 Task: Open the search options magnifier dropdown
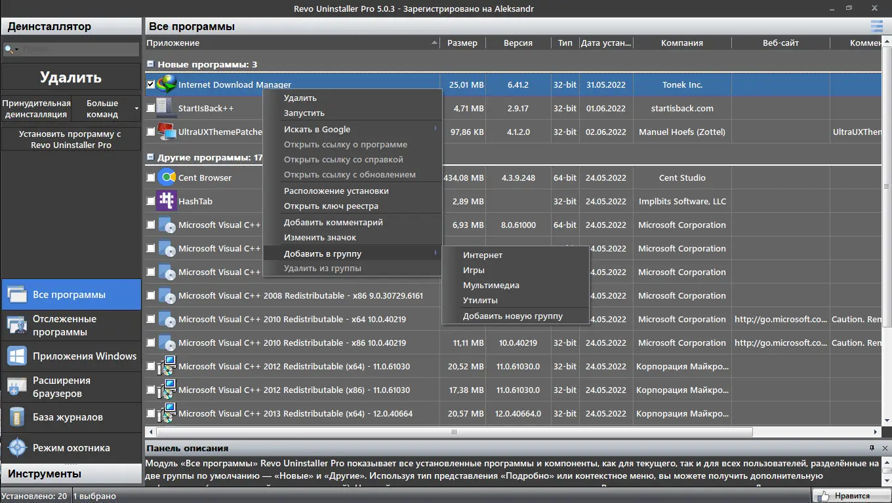point(11,49)
